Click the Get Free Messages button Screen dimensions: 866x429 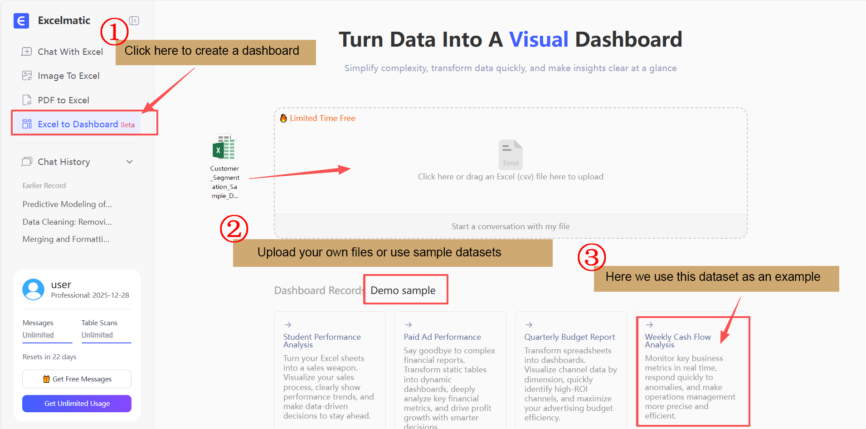point(76,379)
